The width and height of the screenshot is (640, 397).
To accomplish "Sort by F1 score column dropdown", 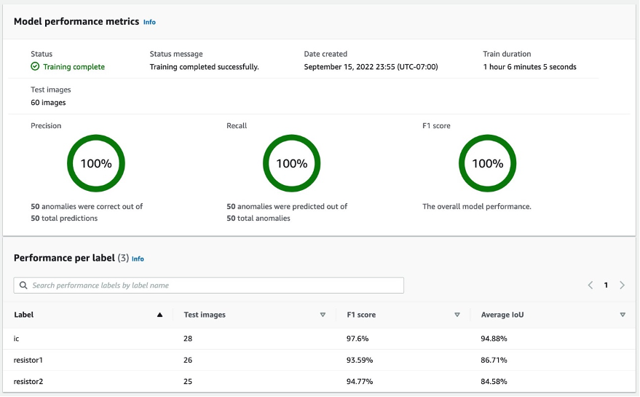I will [x=457, y=315].
